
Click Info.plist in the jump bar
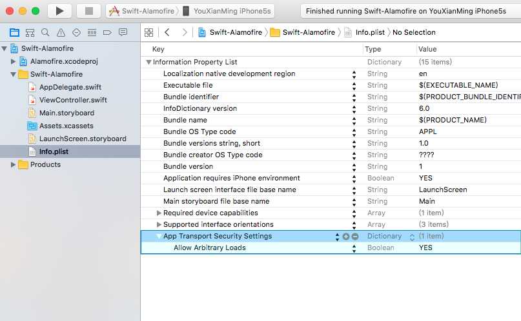click(365, 32)
